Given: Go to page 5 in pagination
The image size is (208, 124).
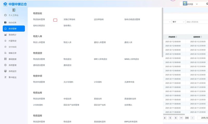Looking at the screenshot, I should [x=170, y=118].
